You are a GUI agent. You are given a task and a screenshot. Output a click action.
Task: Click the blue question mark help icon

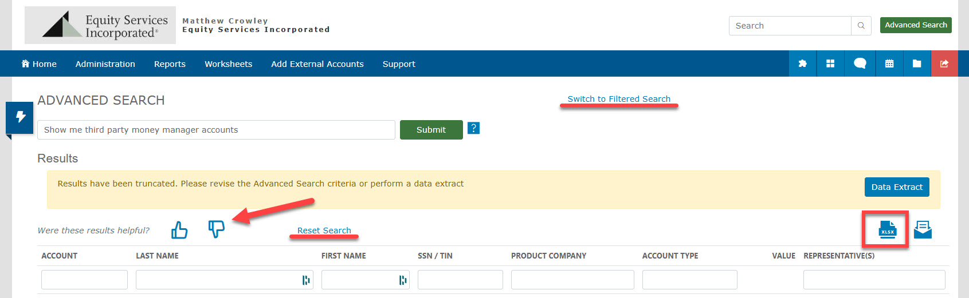pos(473,128)
